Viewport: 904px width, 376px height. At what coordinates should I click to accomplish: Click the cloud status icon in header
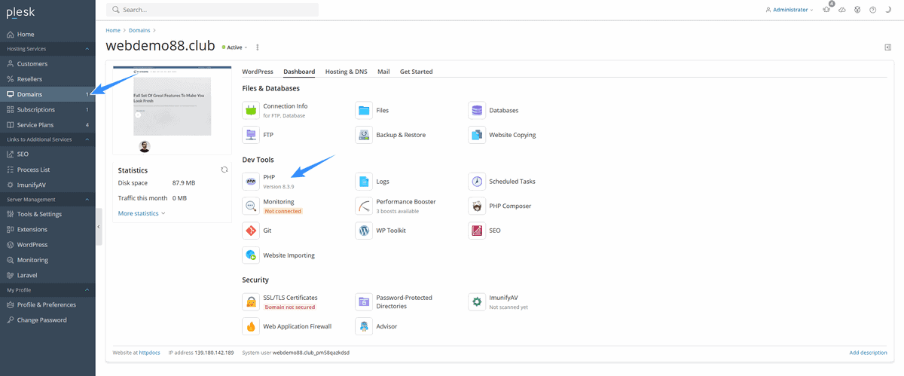(842, 10)
